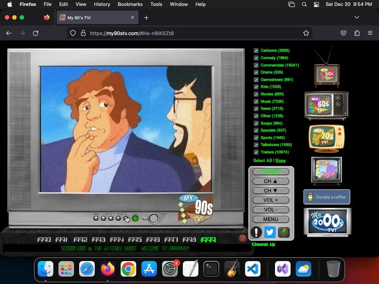Open the Tools menu
The width and height of the screenshot is (379, 284).
pyautogui.click(x=156, y=4)
